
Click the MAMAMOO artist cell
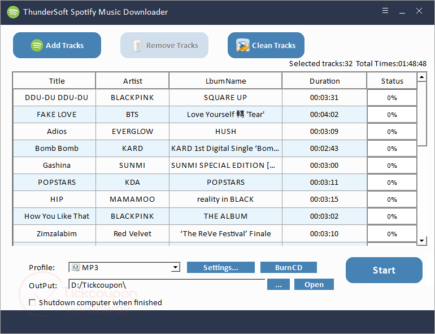coord(132,199)
